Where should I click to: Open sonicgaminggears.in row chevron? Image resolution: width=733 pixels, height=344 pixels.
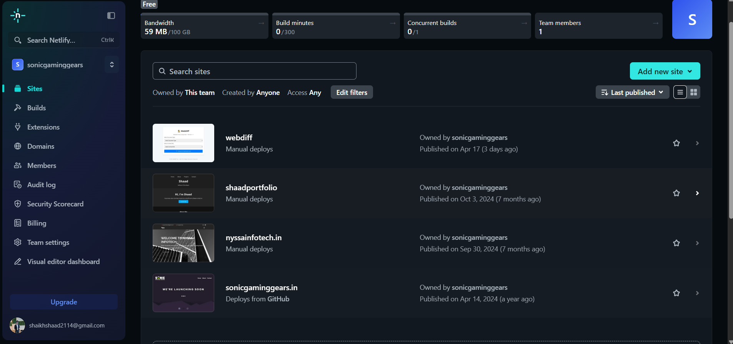(x=697, y=293)
